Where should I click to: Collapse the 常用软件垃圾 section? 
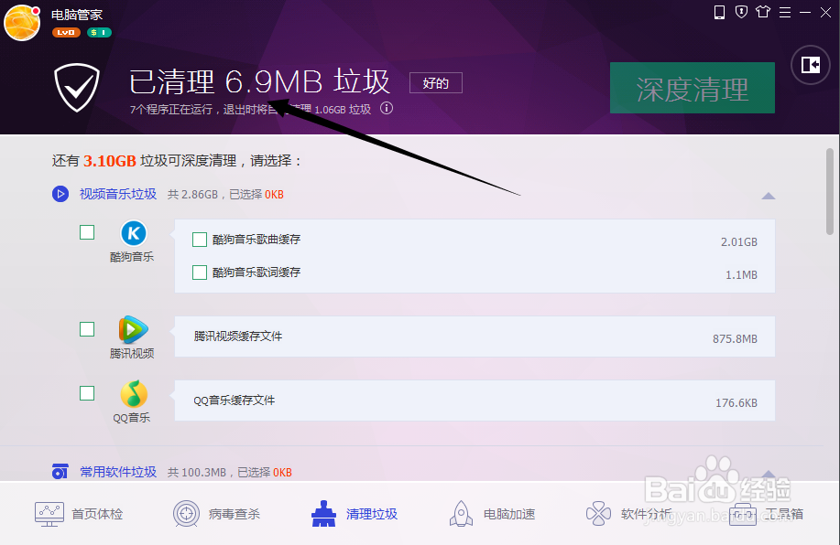(x=769, y=472)
